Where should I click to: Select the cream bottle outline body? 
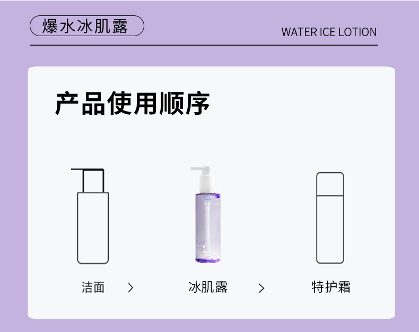tap(330, 229)
